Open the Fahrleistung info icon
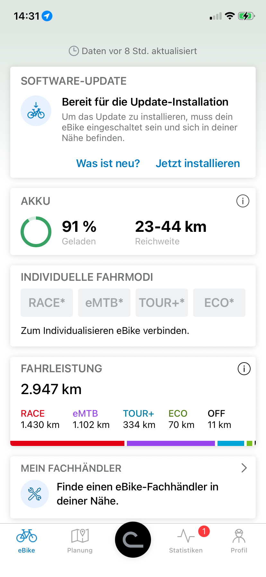Viewport: 266px width, 577px height. pos(244,369)
